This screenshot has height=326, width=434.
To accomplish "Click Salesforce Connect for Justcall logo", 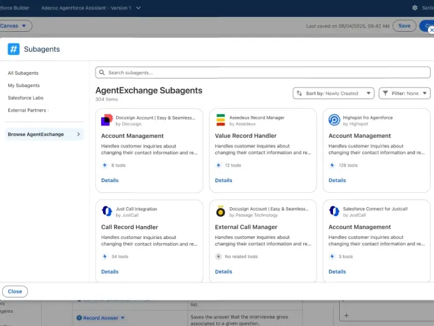I will point(334,211).
